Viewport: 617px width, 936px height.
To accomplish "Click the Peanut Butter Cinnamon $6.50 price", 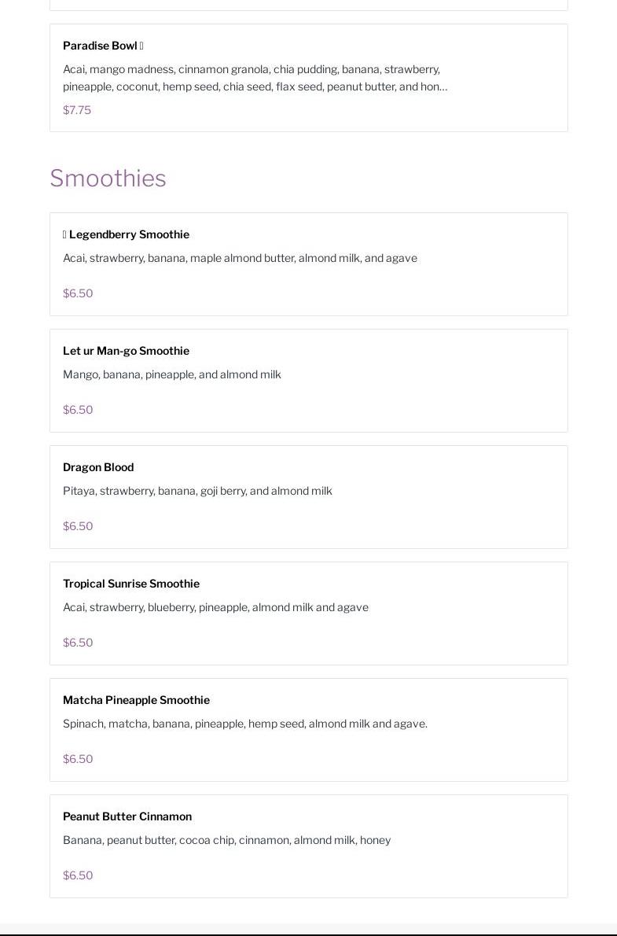I will [x=78, y=875].
